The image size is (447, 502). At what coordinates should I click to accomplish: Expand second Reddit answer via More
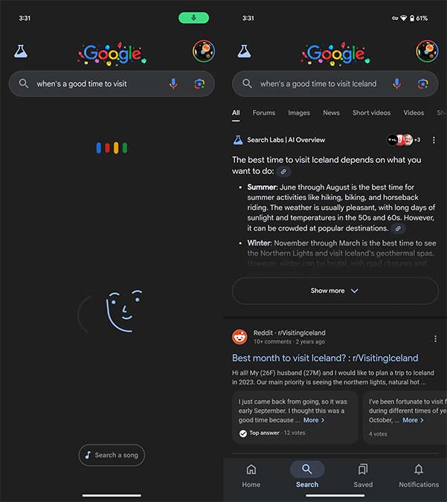413,420
